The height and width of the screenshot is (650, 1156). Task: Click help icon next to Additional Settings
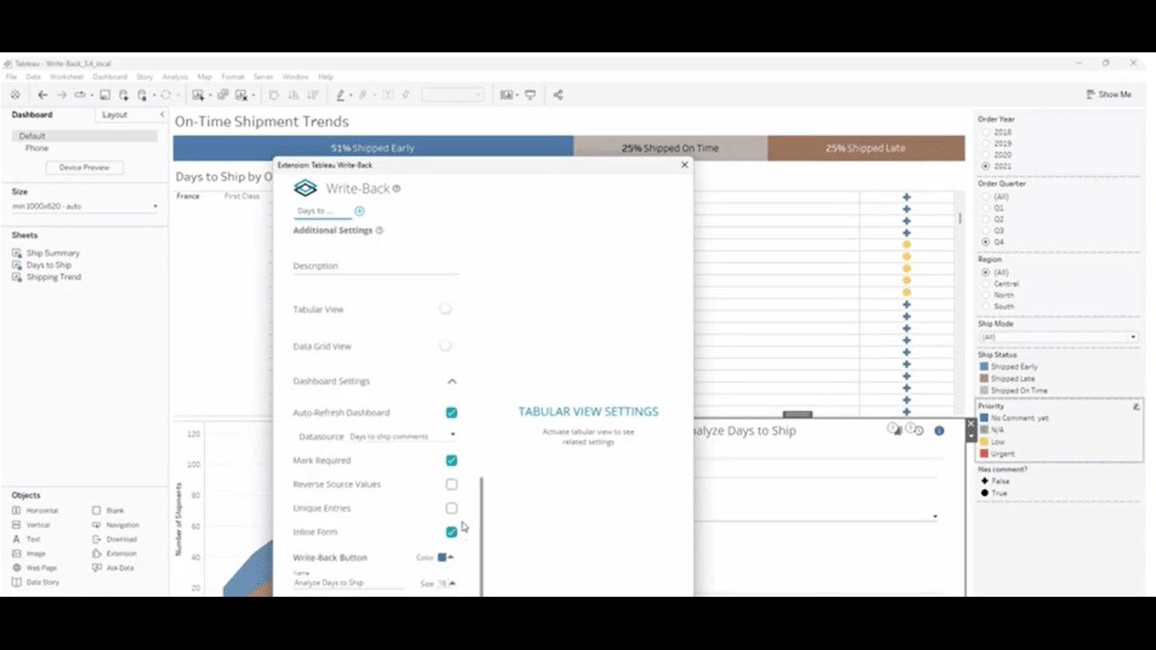click(379, 230)
